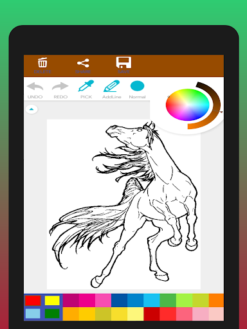Choose the salmon pink swatch in the bottom row
The image size is (247, 329).
[185, 314]
